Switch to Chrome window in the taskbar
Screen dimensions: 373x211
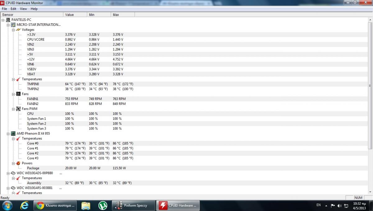click(x=55, y=205)
